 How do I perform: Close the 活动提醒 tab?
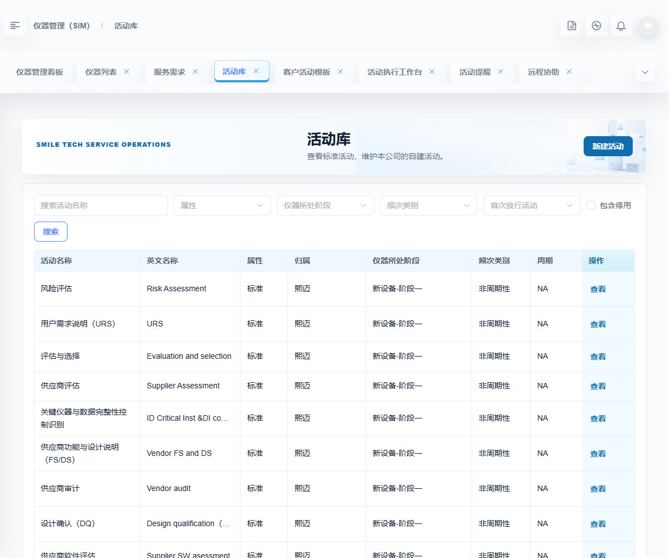pyautogui.click(x=500, y=71)
